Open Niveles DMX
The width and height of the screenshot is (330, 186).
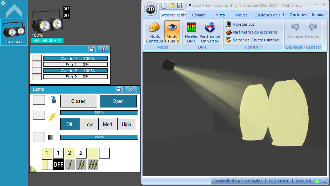[191, 32]
